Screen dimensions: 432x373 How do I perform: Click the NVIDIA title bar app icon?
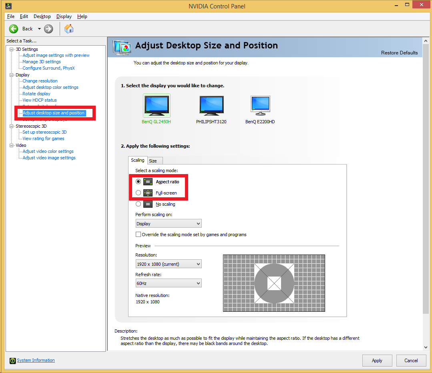pos(8,6)
